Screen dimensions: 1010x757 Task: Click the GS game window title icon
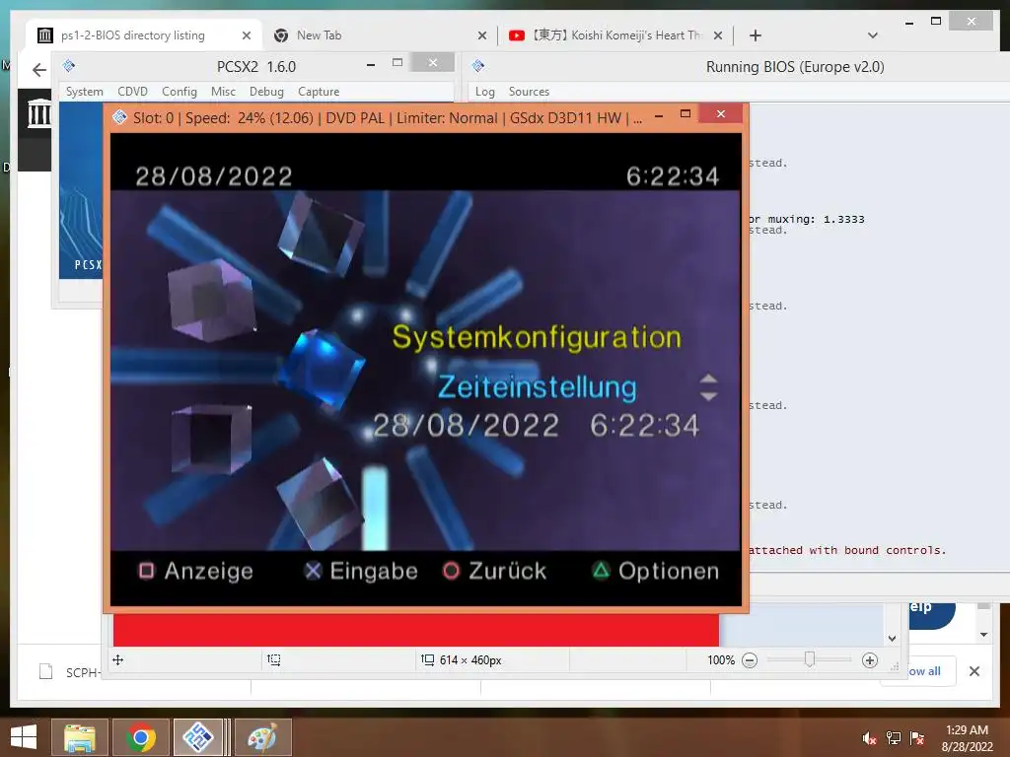119,117
